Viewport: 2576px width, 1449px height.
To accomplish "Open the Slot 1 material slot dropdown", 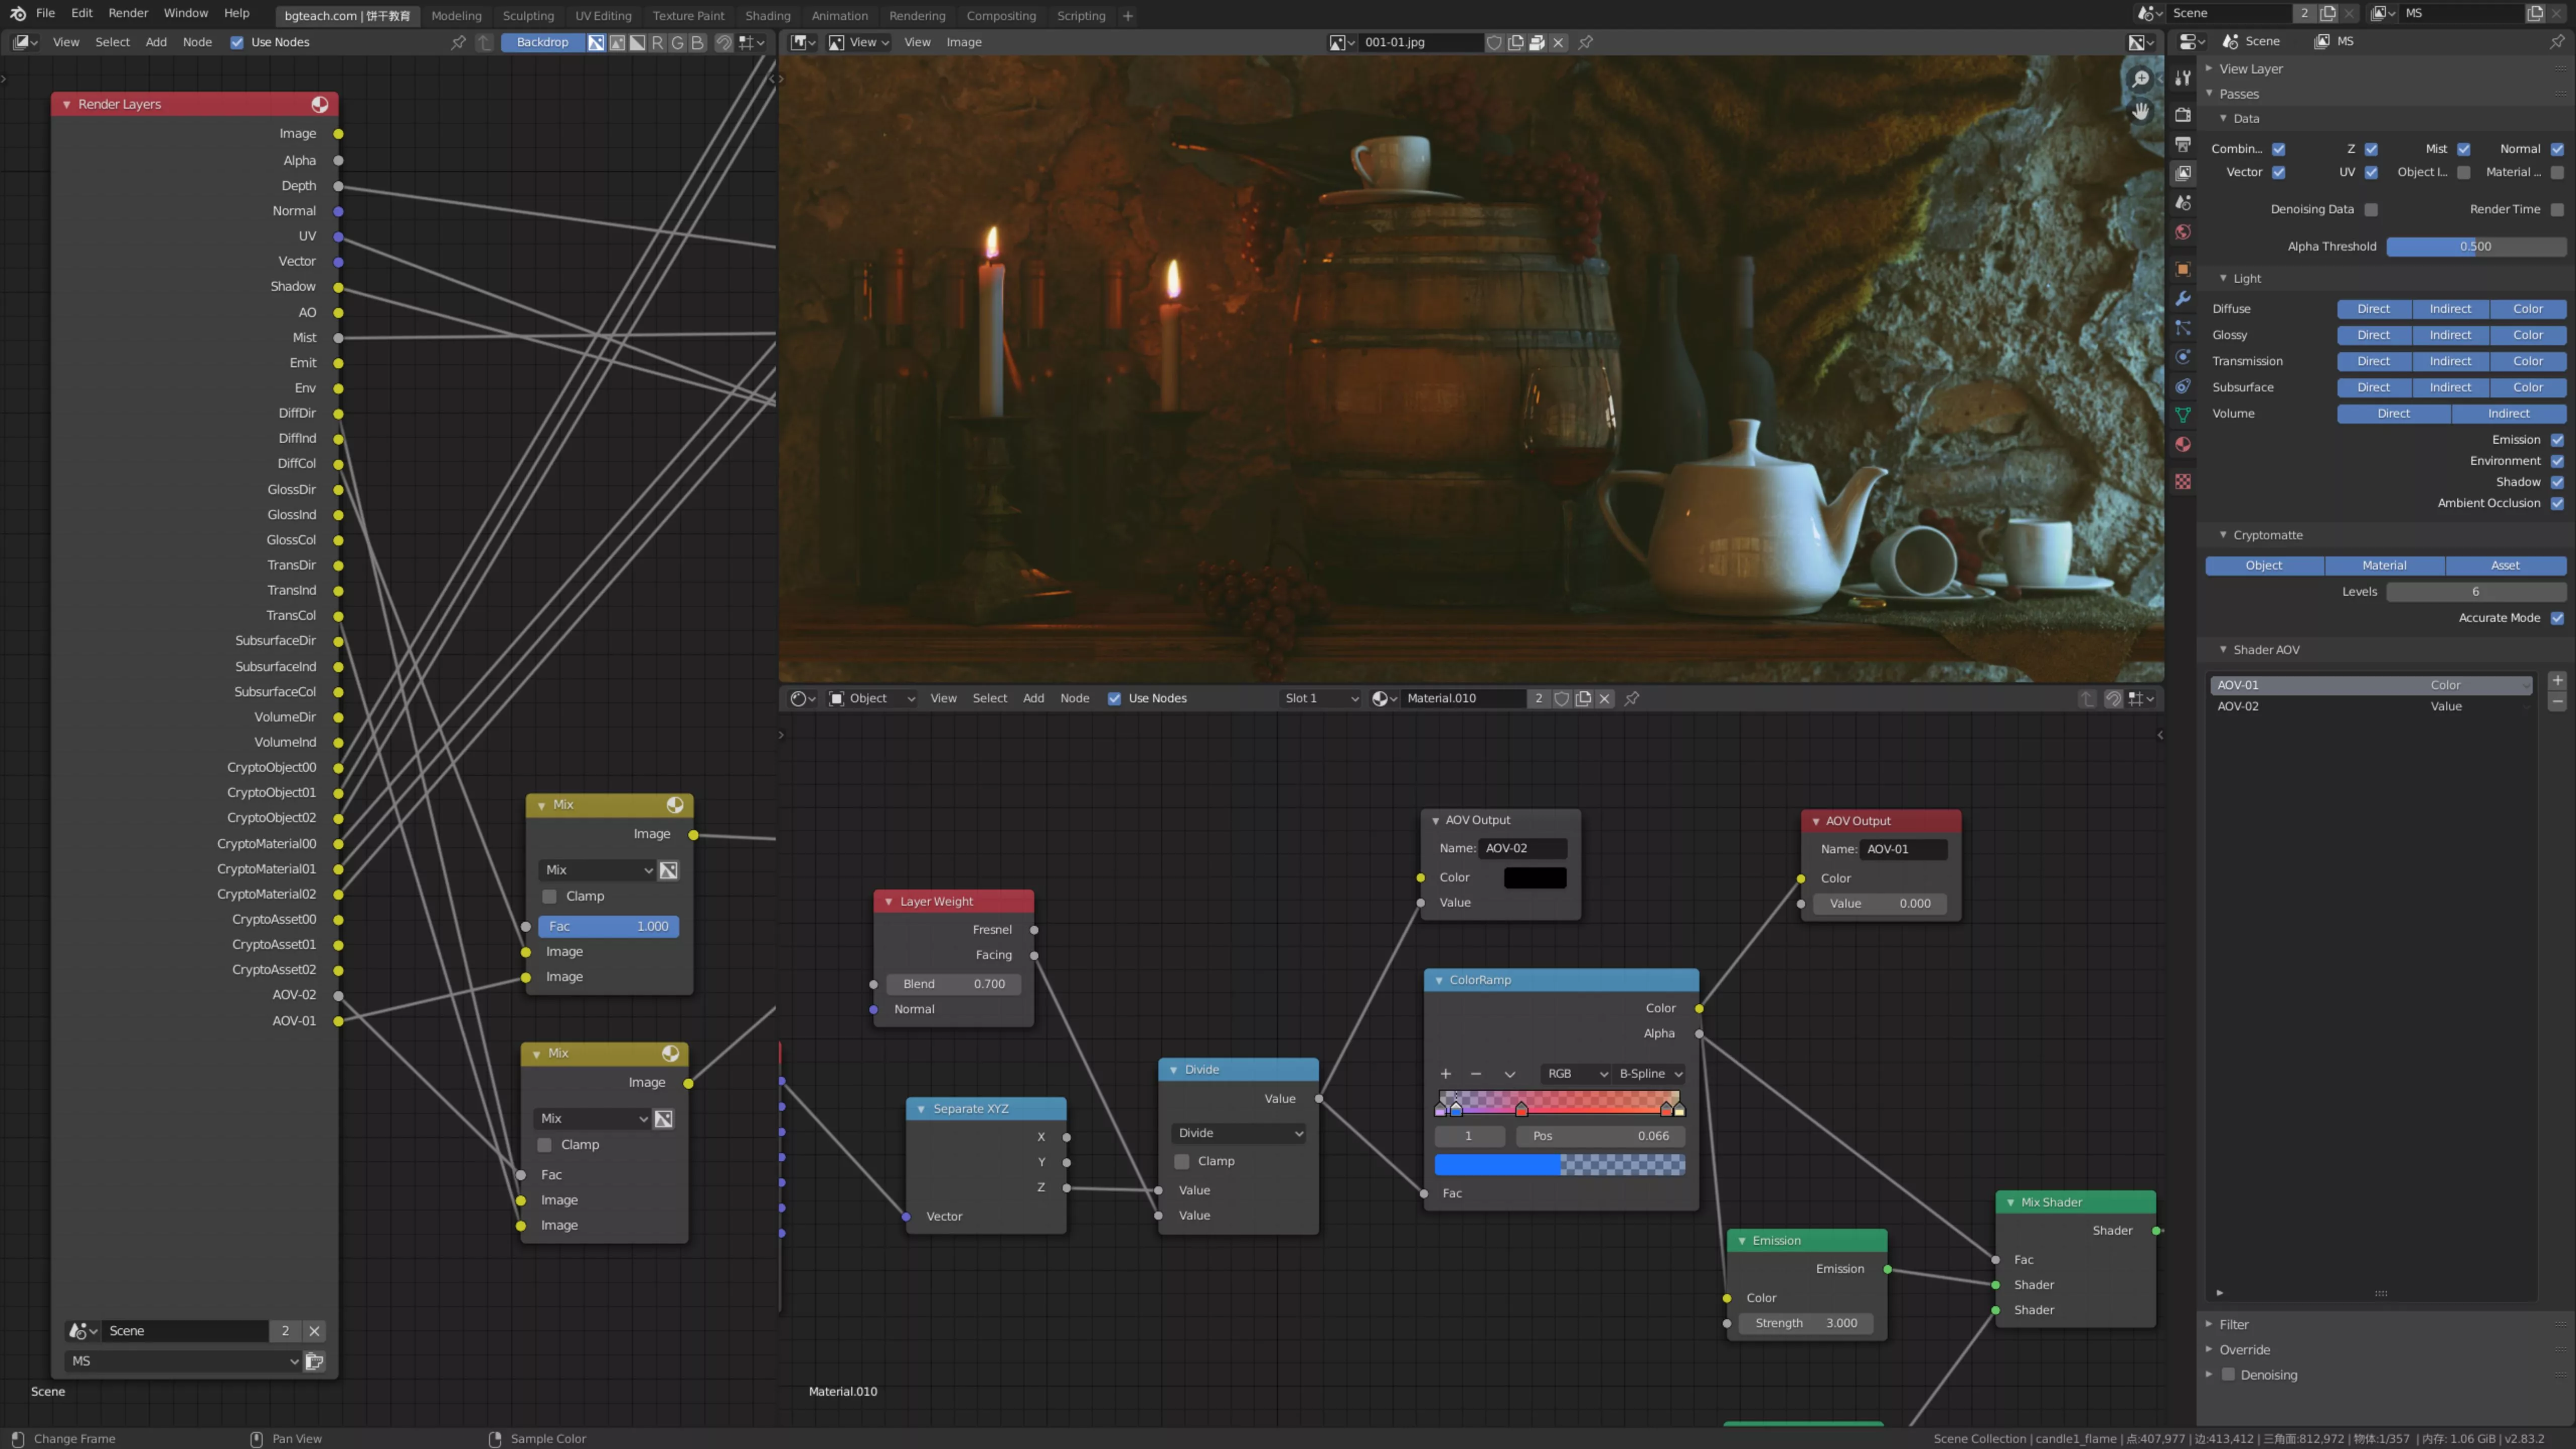I will pos(1321,698).
